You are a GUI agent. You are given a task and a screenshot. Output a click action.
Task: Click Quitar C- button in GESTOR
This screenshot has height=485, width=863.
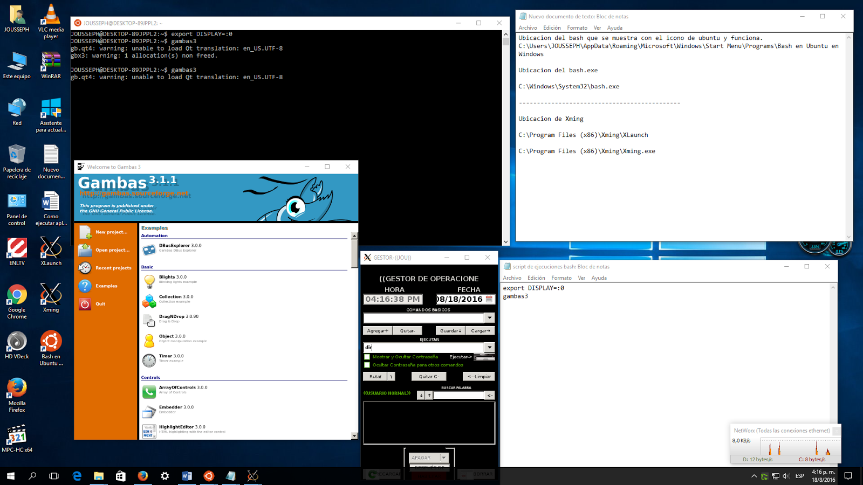coord(429,377)
